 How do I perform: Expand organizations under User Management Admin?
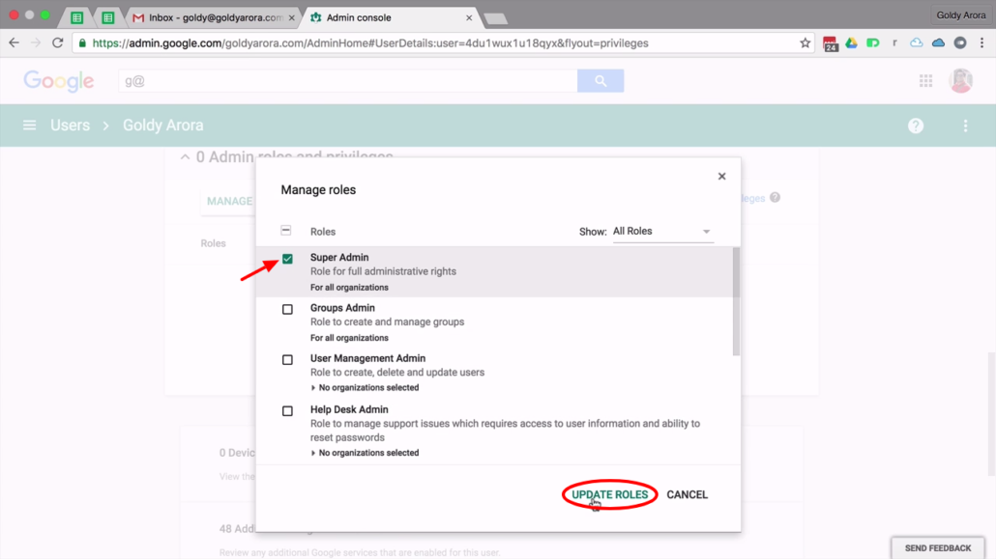pyautogui.click(x=313, y=388)
